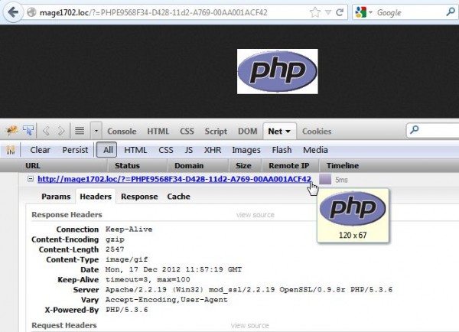459x332 pixels.
Task: Click the Clear button in Net panel
Action: point(40,150)
